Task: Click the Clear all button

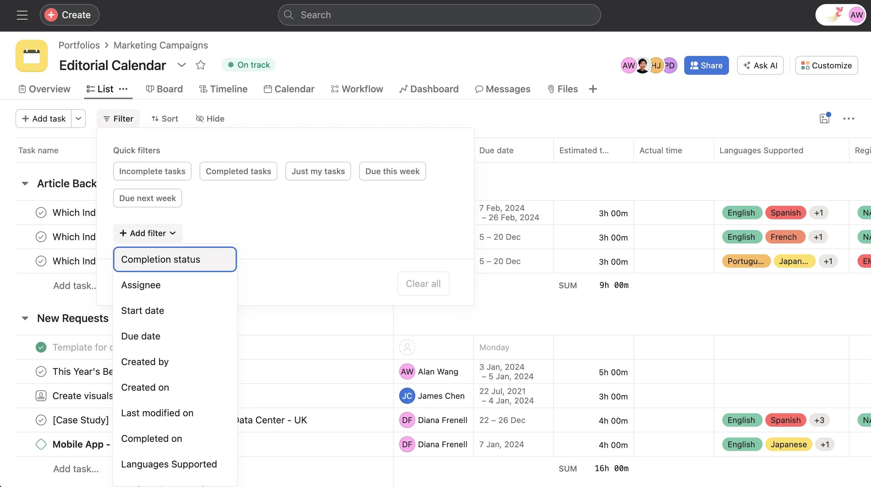Action: tap(423, 284)
